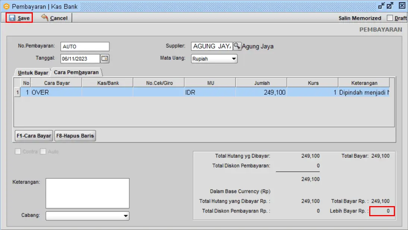Click row selector 1 of the grid
The width and height of the screenshot is (408, 230).
(x=17, y=92)
